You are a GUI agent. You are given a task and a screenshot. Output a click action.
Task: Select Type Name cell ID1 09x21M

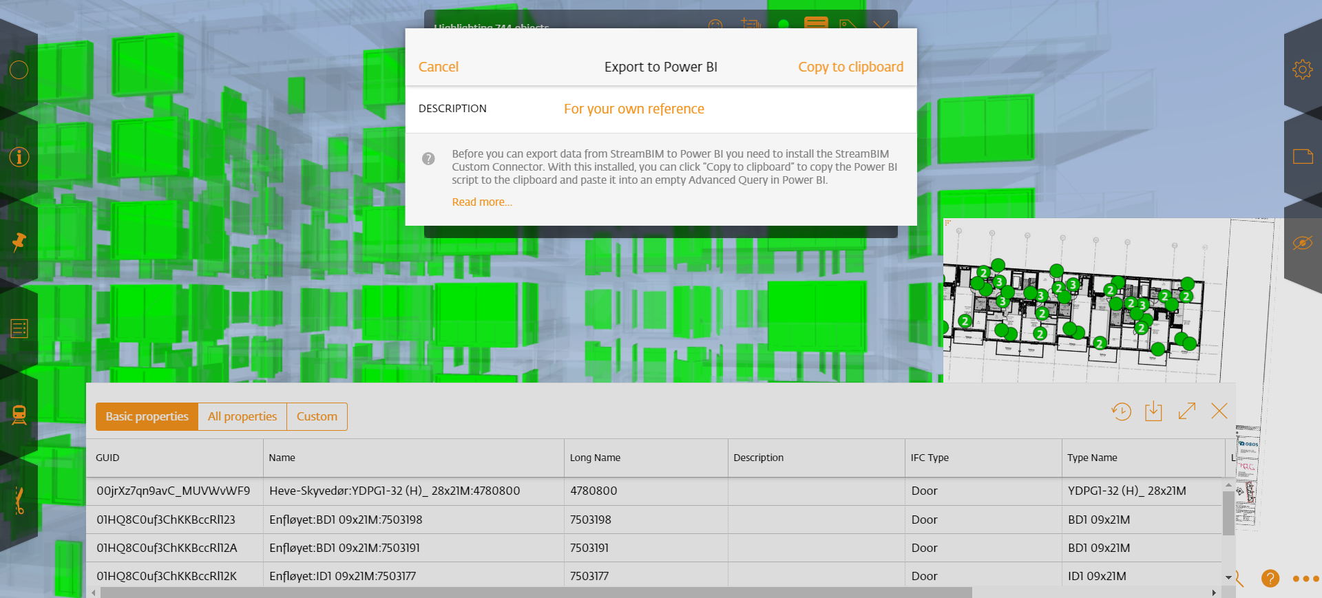[x=1097, y=577]
